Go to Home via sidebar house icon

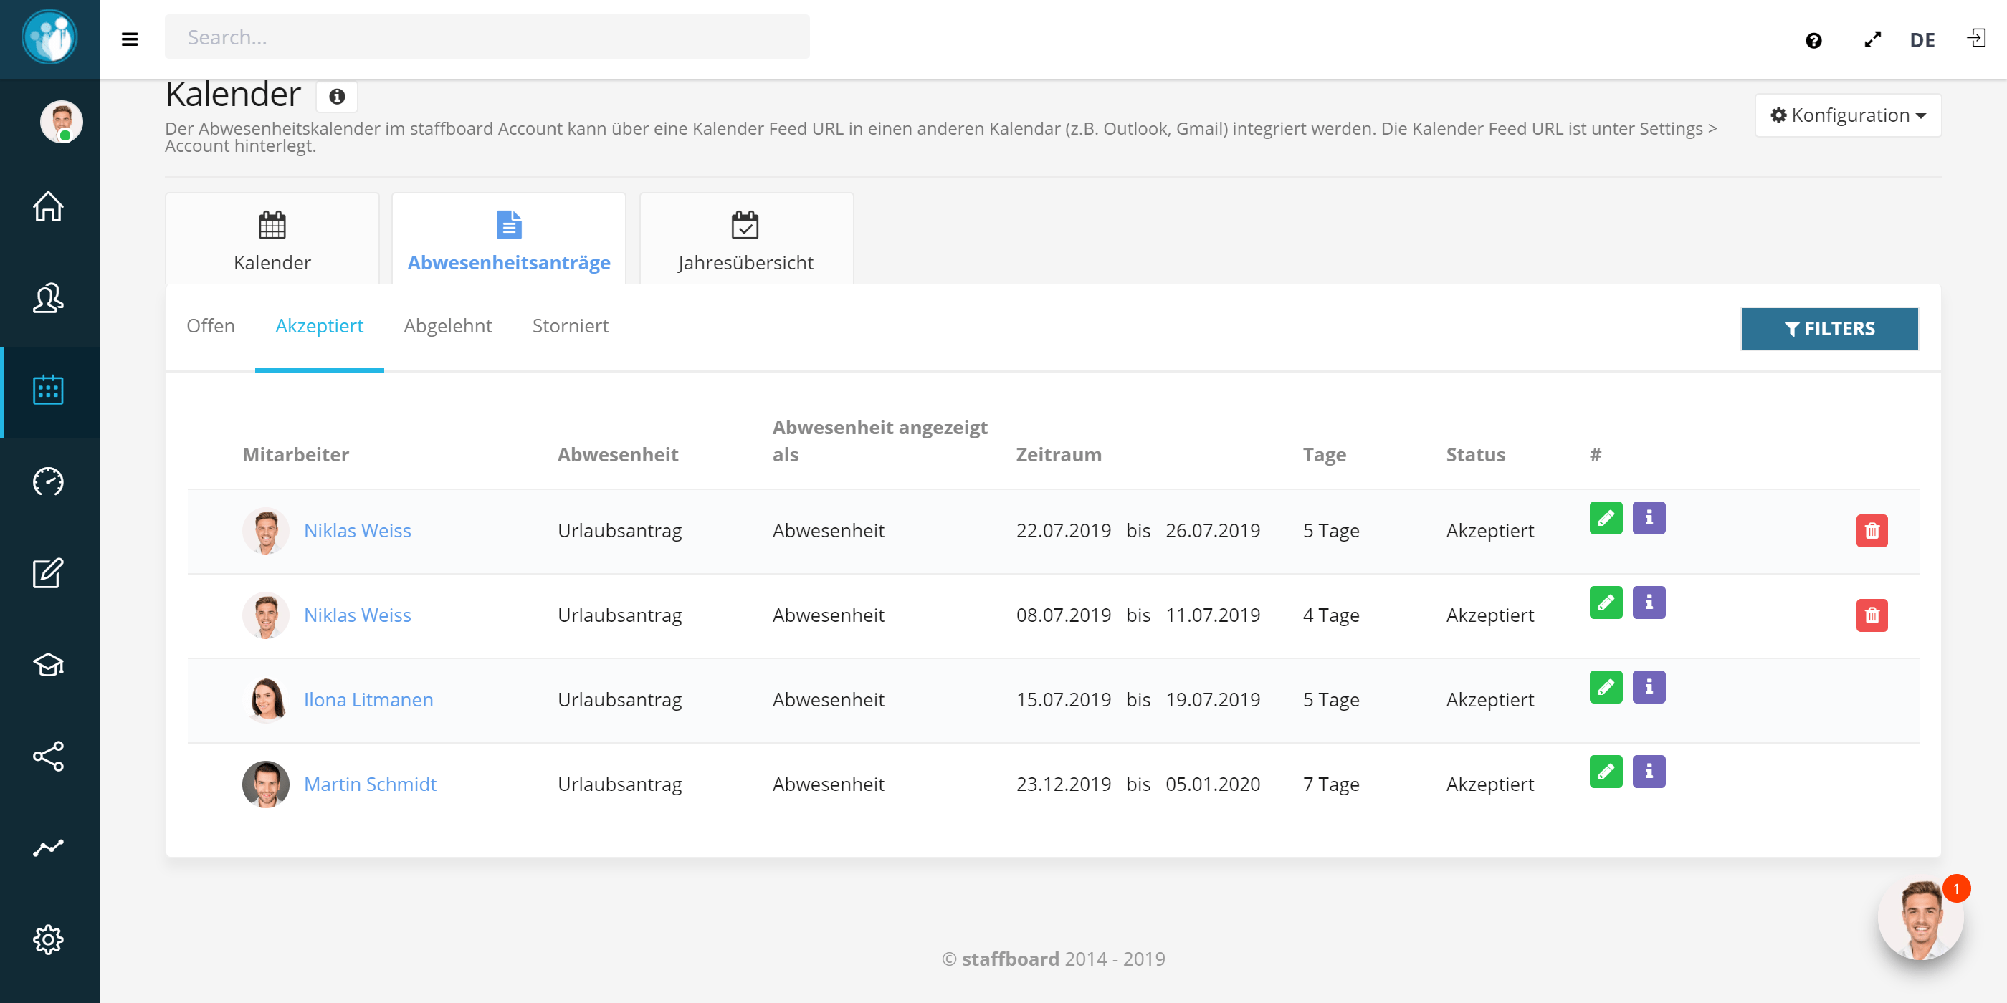coord(48,206)
